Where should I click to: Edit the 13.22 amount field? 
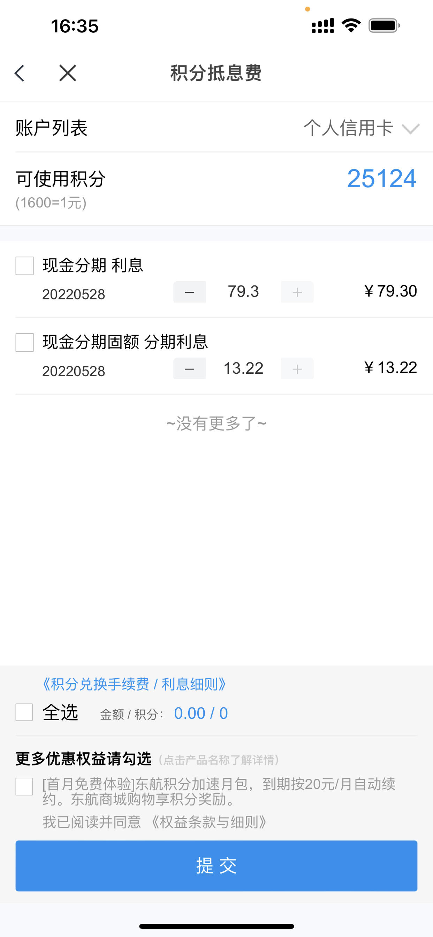point(243,368)
